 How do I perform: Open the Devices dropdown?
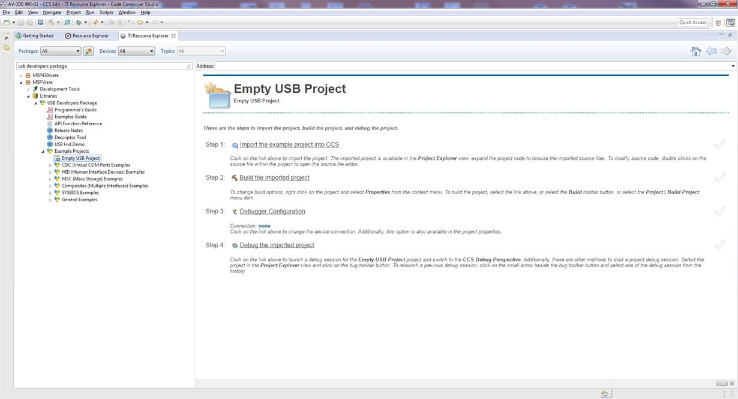click(136, 51)
